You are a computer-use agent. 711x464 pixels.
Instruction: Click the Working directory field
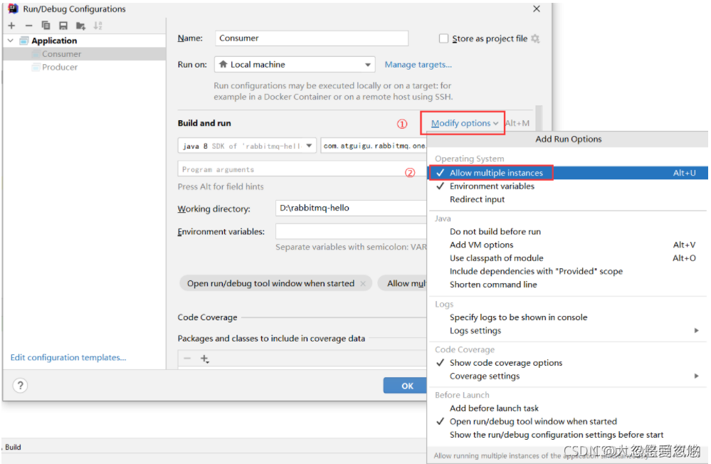coord(352,209)
